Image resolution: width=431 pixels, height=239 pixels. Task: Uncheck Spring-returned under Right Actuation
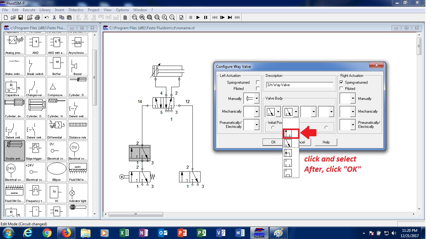pos(342,82)
